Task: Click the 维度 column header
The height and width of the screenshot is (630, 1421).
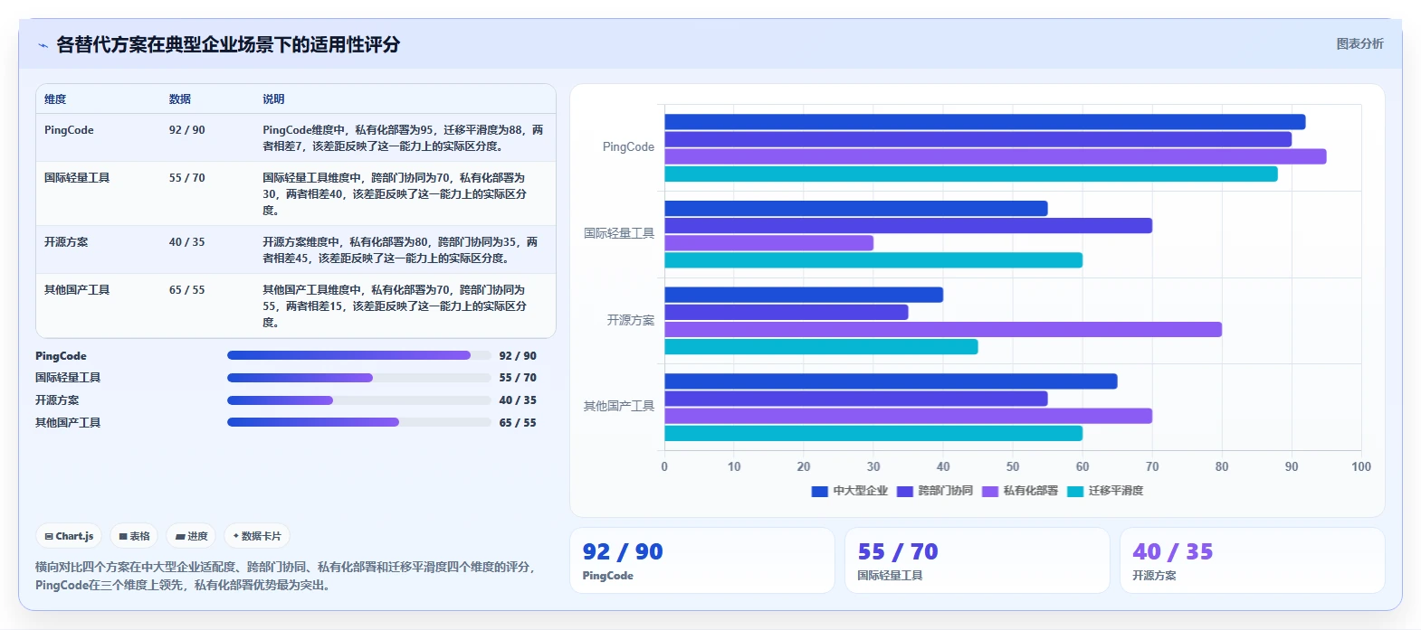Action: (55, 99)
